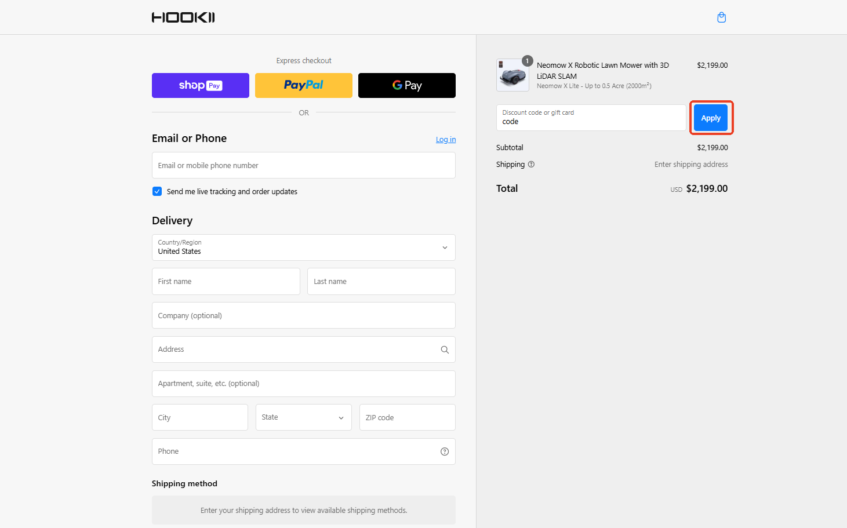This screenshot has width=847, height=528.
Task: Pay with PayPal express checkout
Action: [x=304, y=85]
